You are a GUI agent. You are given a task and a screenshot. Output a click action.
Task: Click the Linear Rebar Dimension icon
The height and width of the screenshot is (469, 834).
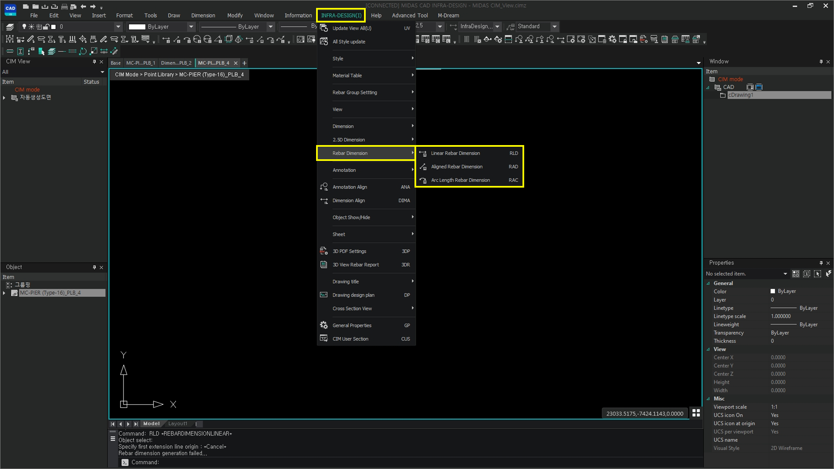[423, 153]
